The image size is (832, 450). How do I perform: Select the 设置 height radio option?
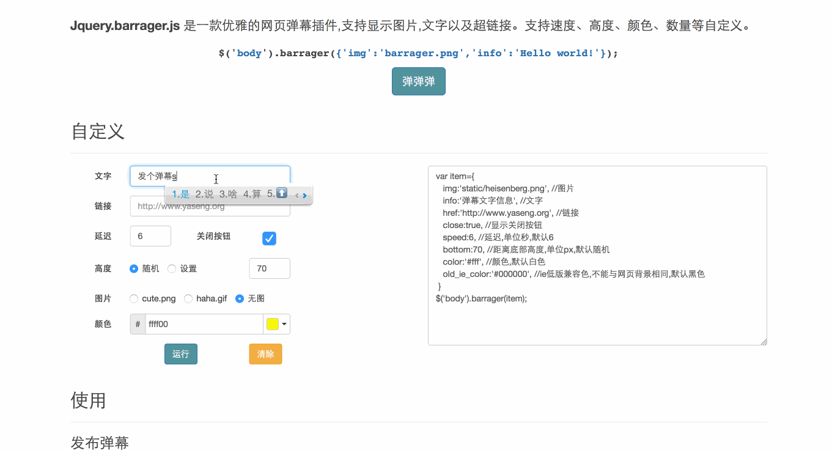pos(172,268)
